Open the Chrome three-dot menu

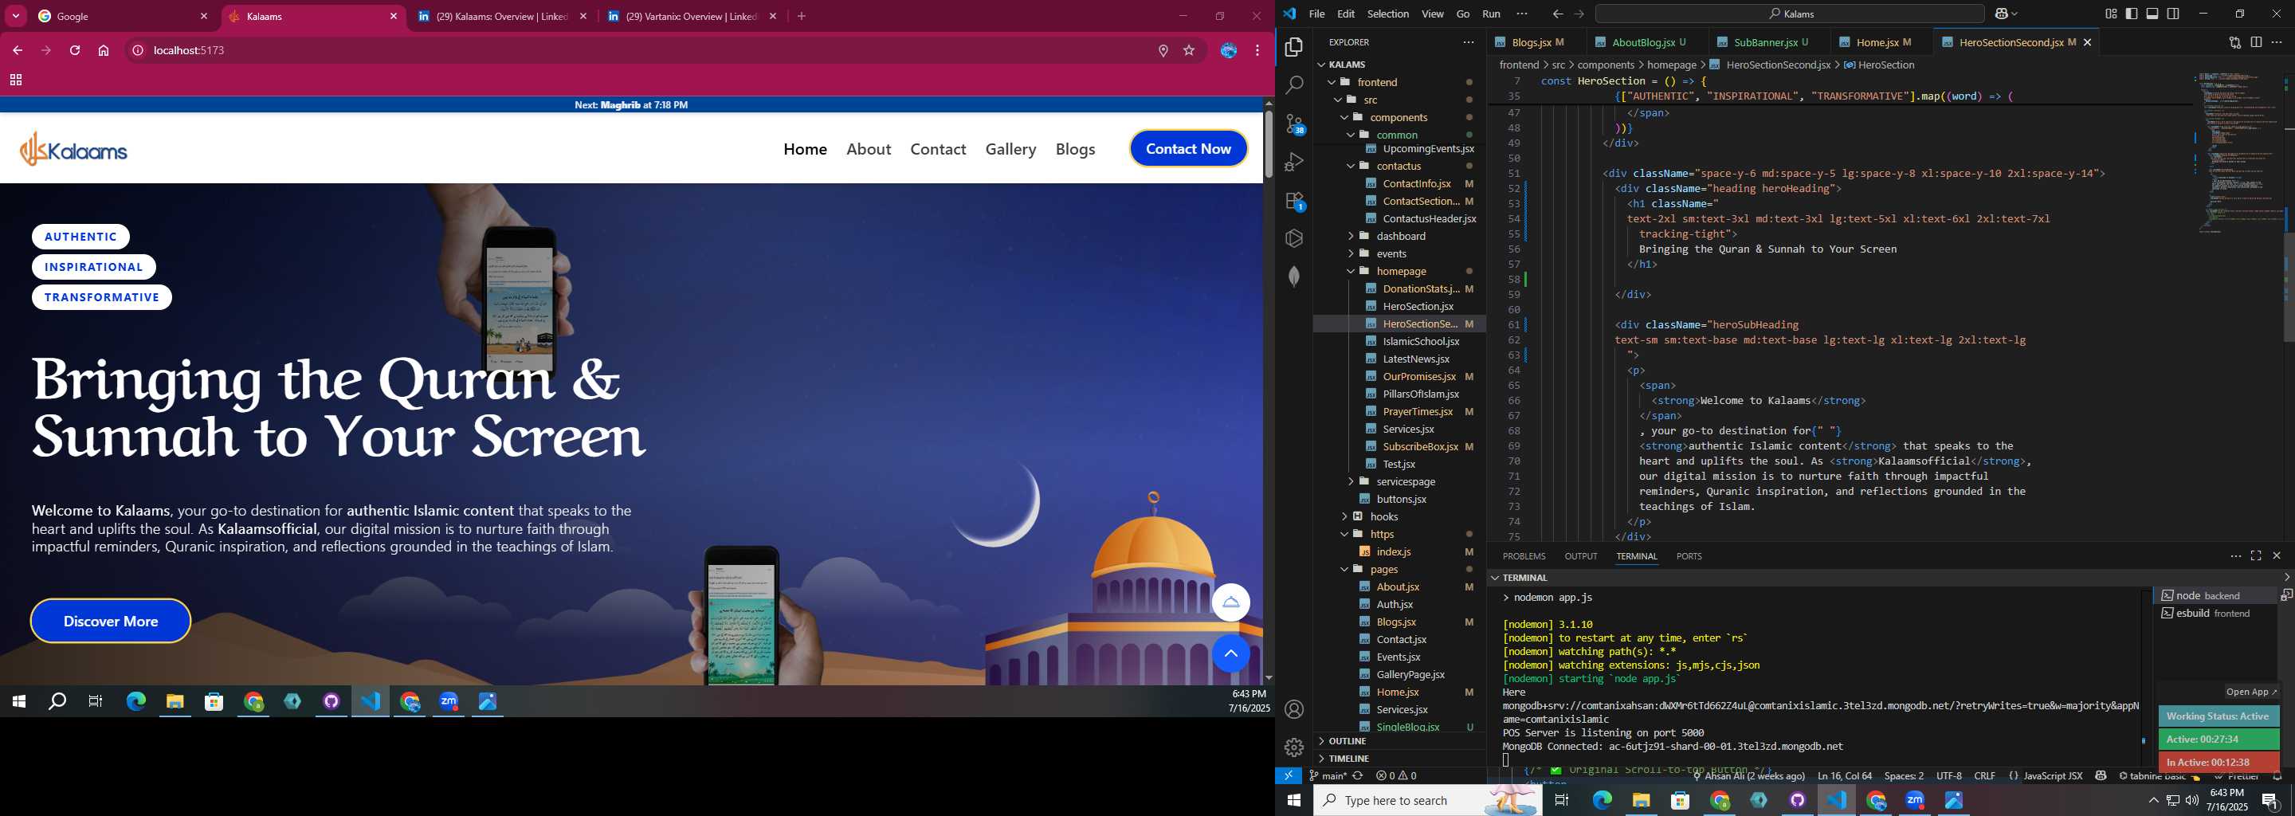click(1257, 51)
